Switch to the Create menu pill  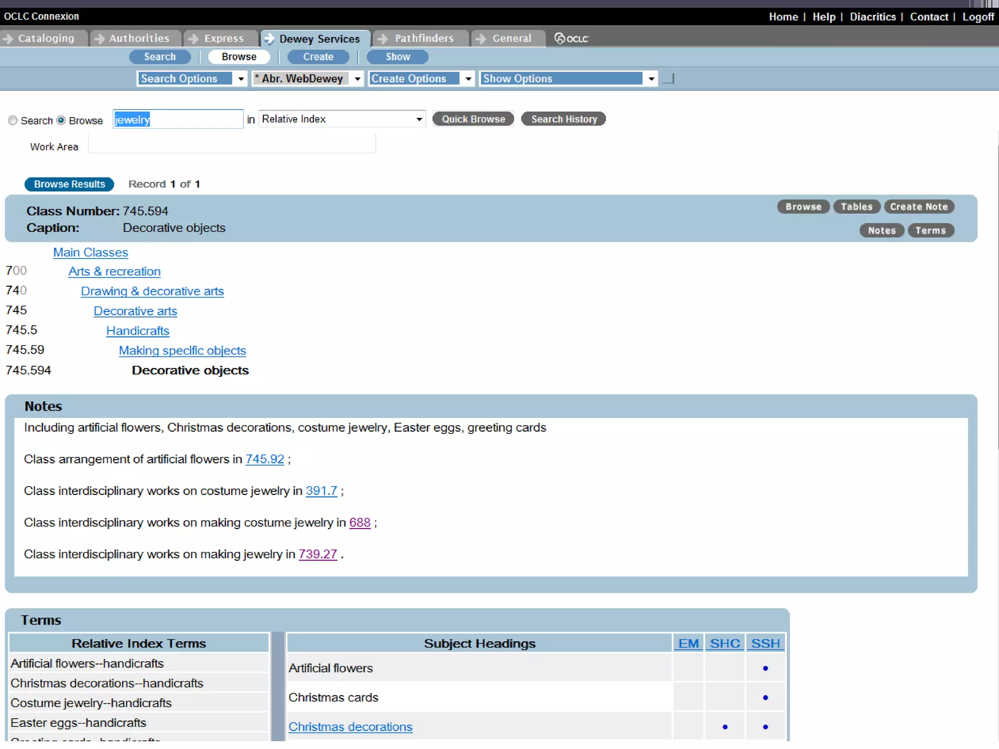tap(318, 57)
